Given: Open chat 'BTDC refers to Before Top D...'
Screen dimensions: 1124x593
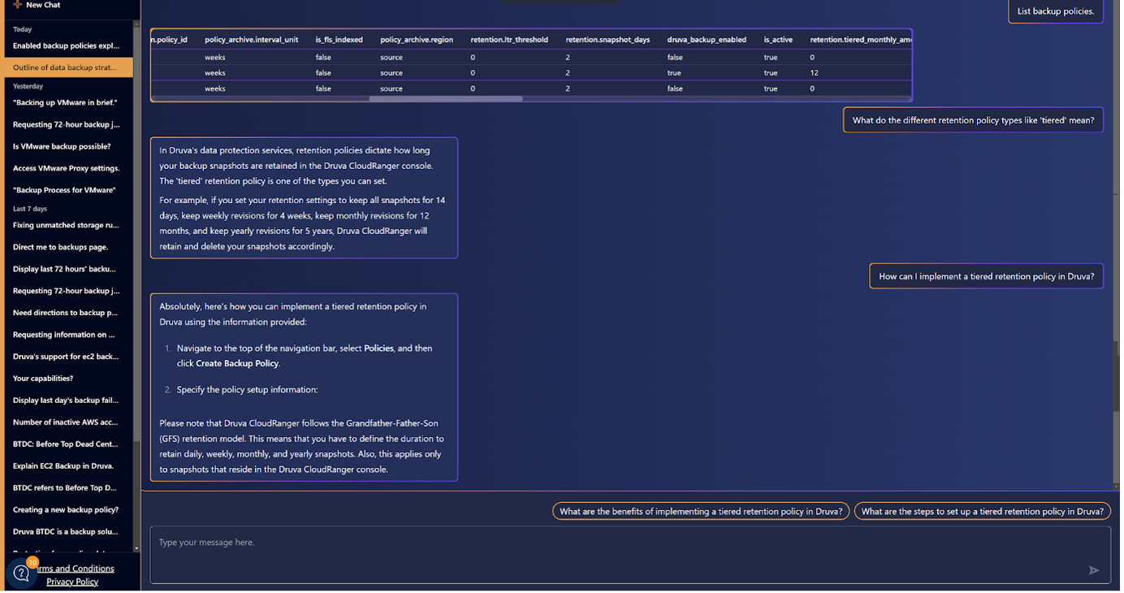Looking at the screenshot, I should pos(66,488).
